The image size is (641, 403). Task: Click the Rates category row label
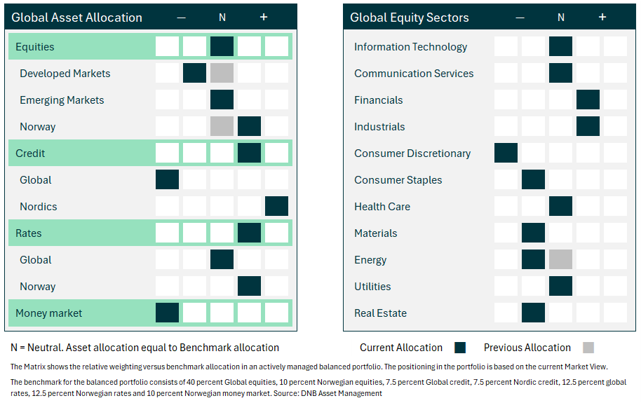point(29,233)
